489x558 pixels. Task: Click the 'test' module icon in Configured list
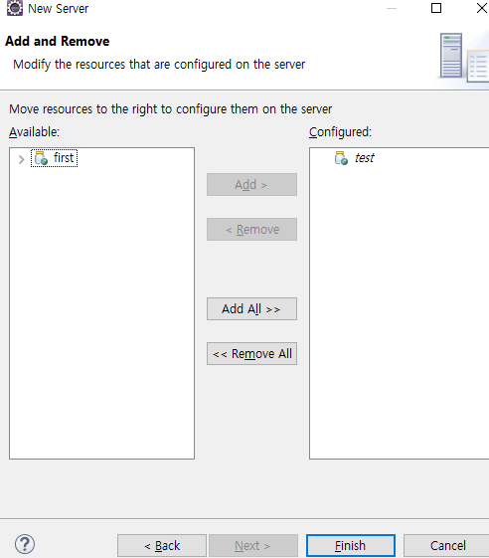(x=342, y=158)
